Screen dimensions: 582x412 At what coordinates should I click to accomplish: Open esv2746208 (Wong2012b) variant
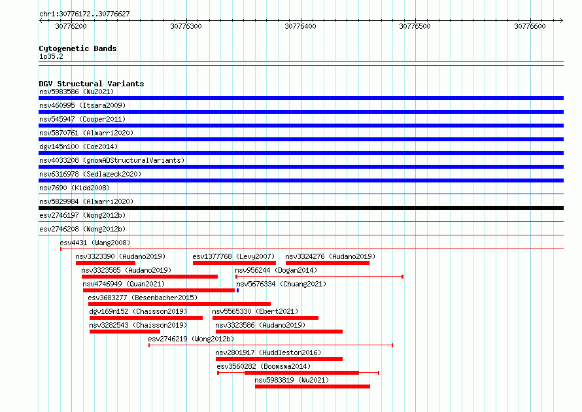82,229
